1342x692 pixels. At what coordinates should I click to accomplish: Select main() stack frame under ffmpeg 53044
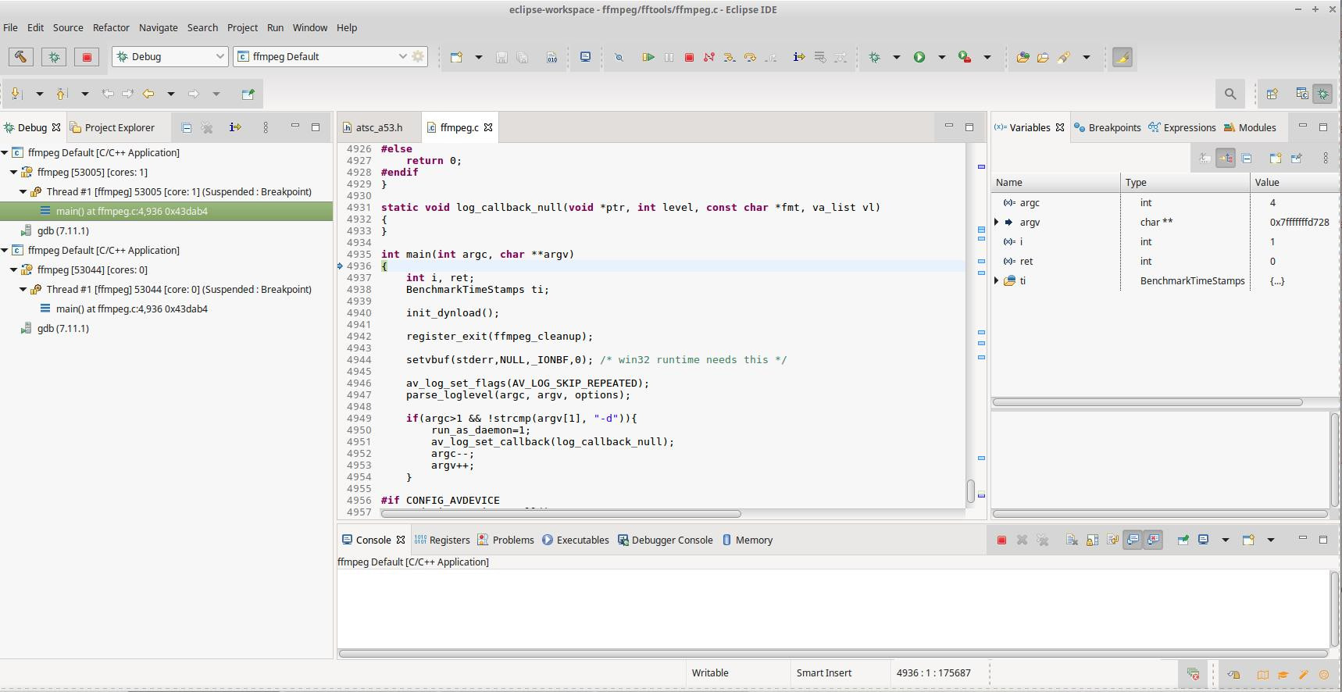click(x=131, y=309)
